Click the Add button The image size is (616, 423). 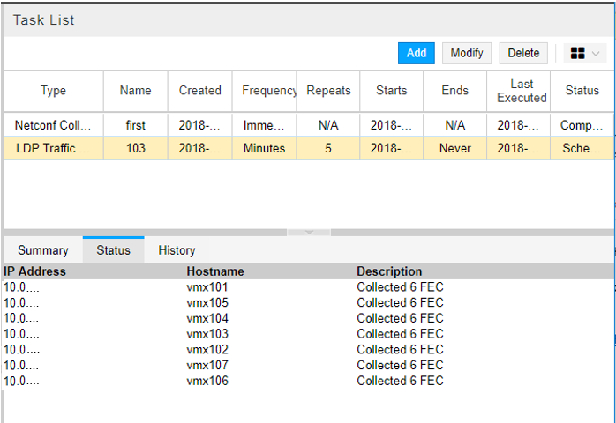[417, 53]
